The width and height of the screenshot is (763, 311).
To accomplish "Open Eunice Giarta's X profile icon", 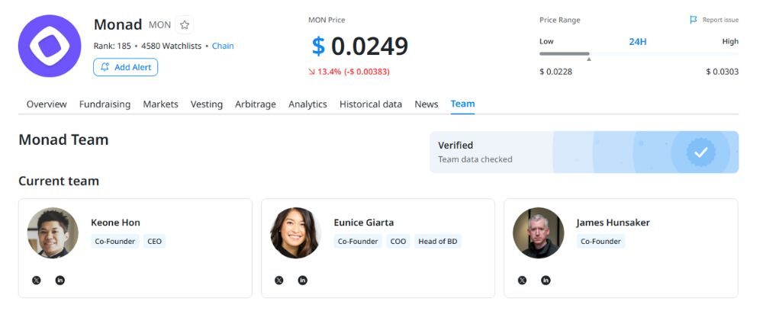I will pyautogui.click(x=279, y=281).
